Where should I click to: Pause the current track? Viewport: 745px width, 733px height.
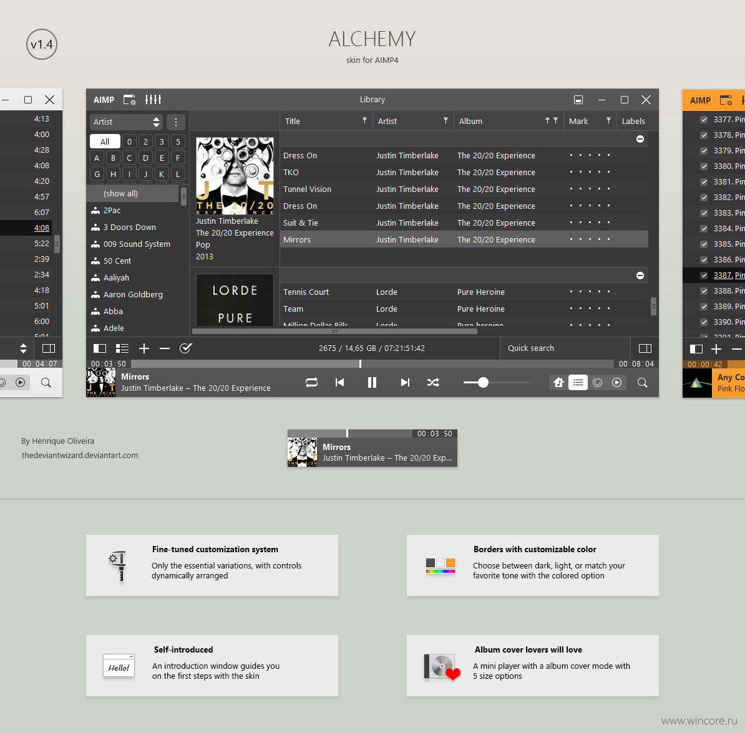point(372,383)
